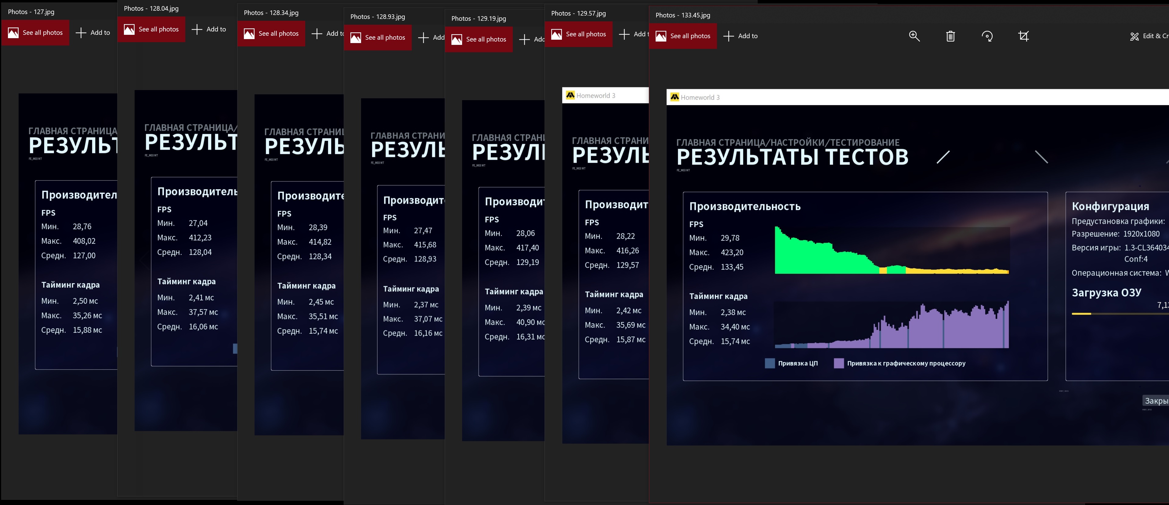
Task: Click the zoom magnifier icon in the toolbar
Action: [x=914, y=36]
